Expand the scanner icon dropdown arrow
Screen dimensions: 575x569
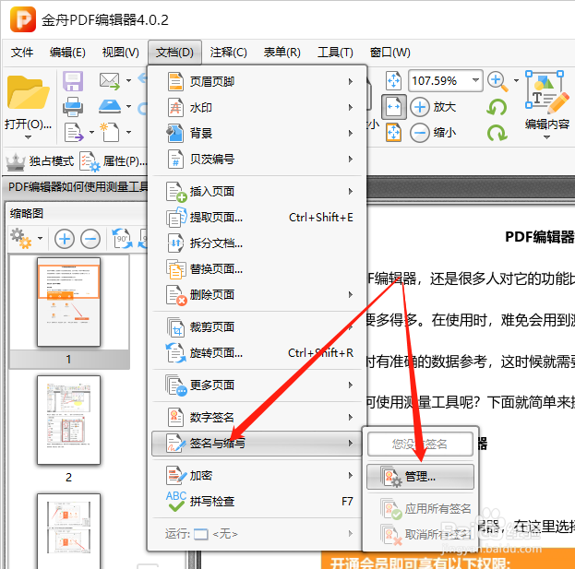(128, 107)
